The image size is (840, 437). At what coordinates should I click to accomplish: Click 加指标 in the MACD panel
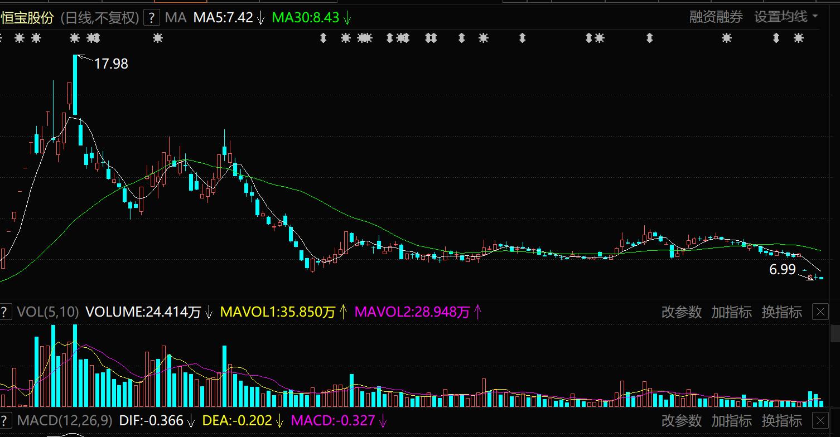[x=731, y=420]
